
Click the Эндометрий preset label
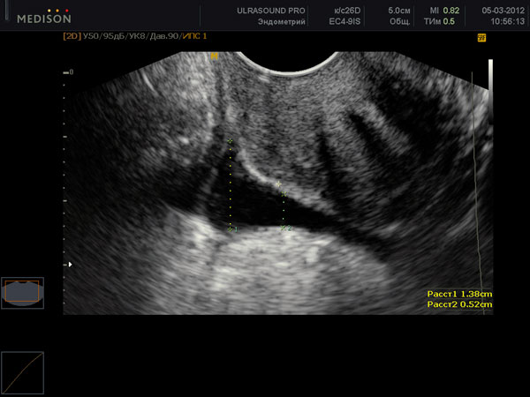pos(282,21)
